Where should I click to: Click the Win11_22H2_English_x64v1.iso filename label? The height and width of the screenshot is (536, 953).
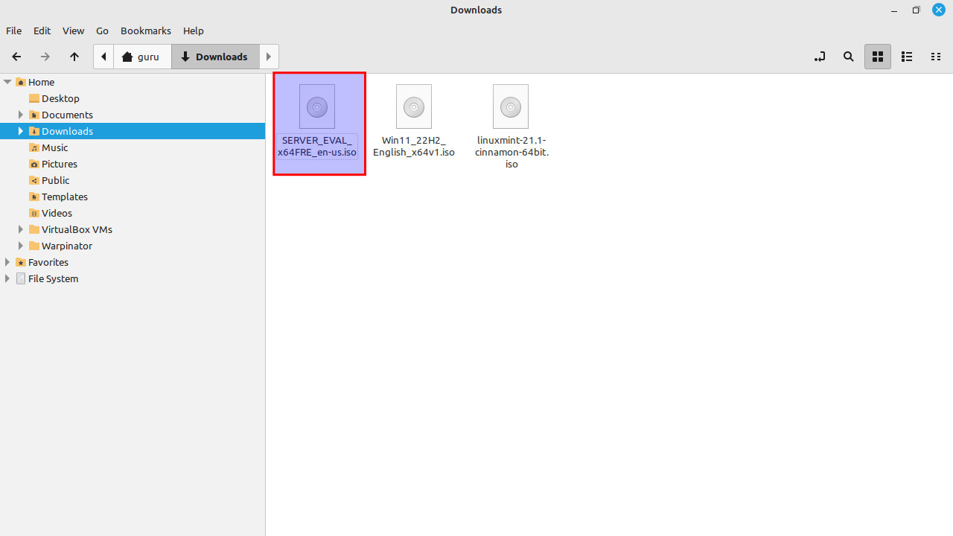click(414, 146)
